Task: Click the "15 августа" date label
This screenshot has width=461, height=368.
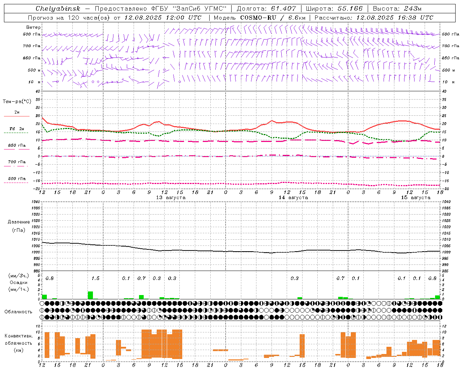Action: click(x=416, y=198)
